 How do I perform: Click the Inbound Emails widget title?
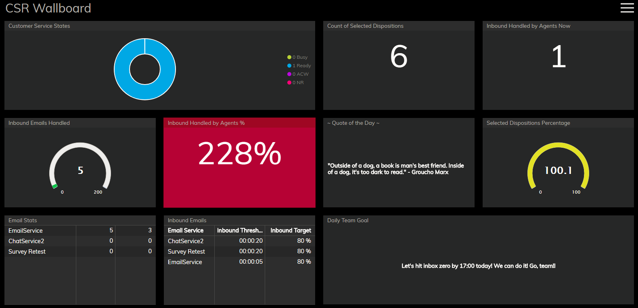coord(187,220)
